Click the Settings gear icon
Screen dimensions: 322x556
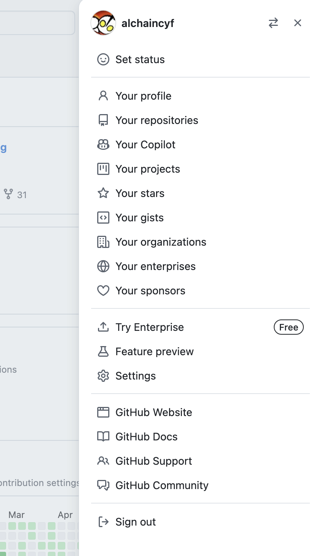coord(103,376)
